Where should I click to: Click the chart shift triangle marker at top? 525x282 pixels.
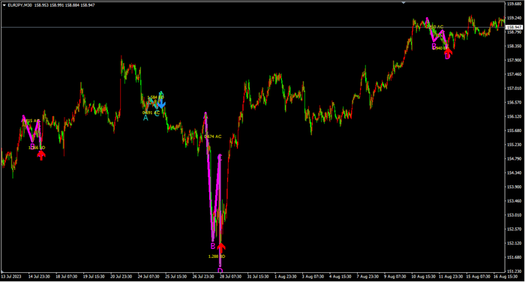(403, 3)
